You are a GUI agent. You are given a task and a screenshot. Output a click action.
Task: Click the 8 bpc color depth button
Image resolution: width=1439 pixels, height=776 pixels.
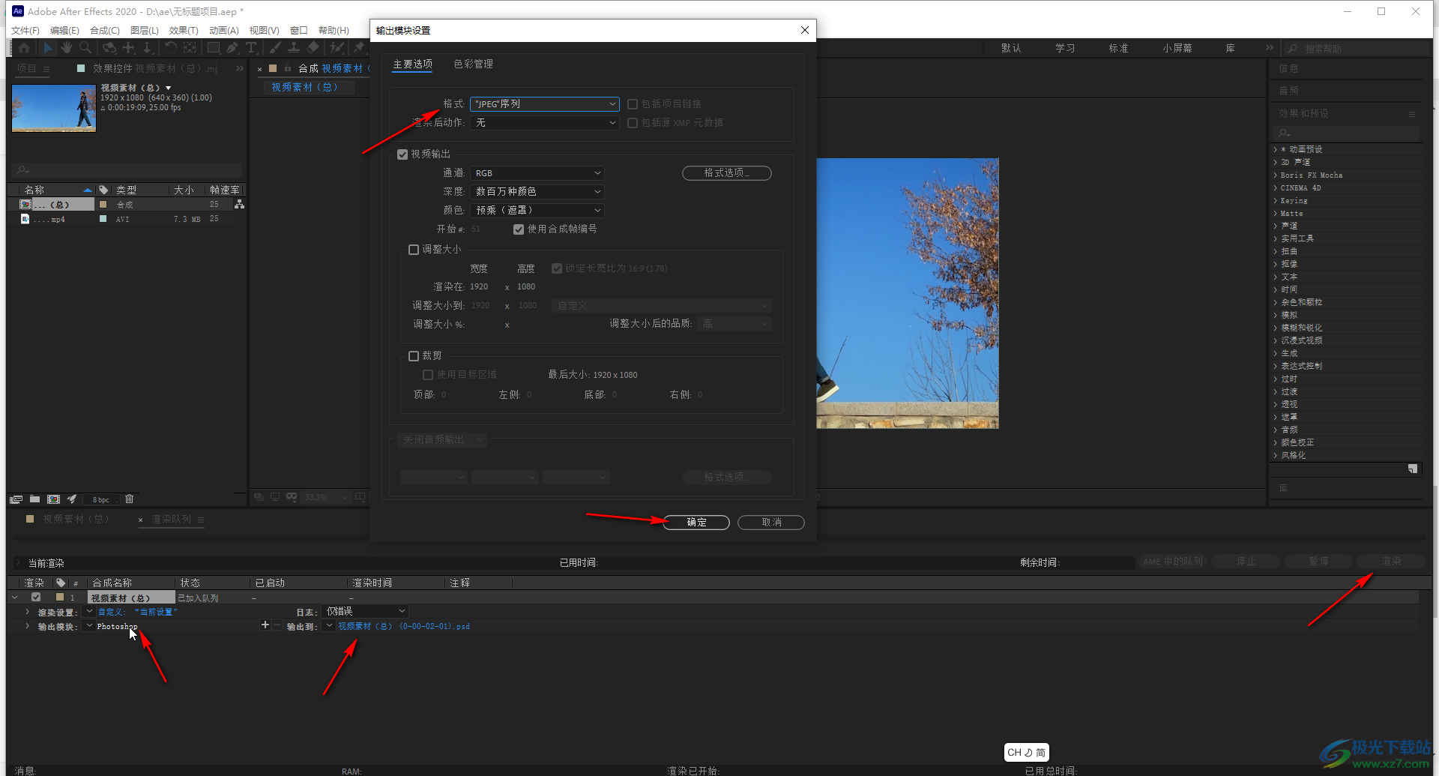pyautogui.click(x=101, y=500)
